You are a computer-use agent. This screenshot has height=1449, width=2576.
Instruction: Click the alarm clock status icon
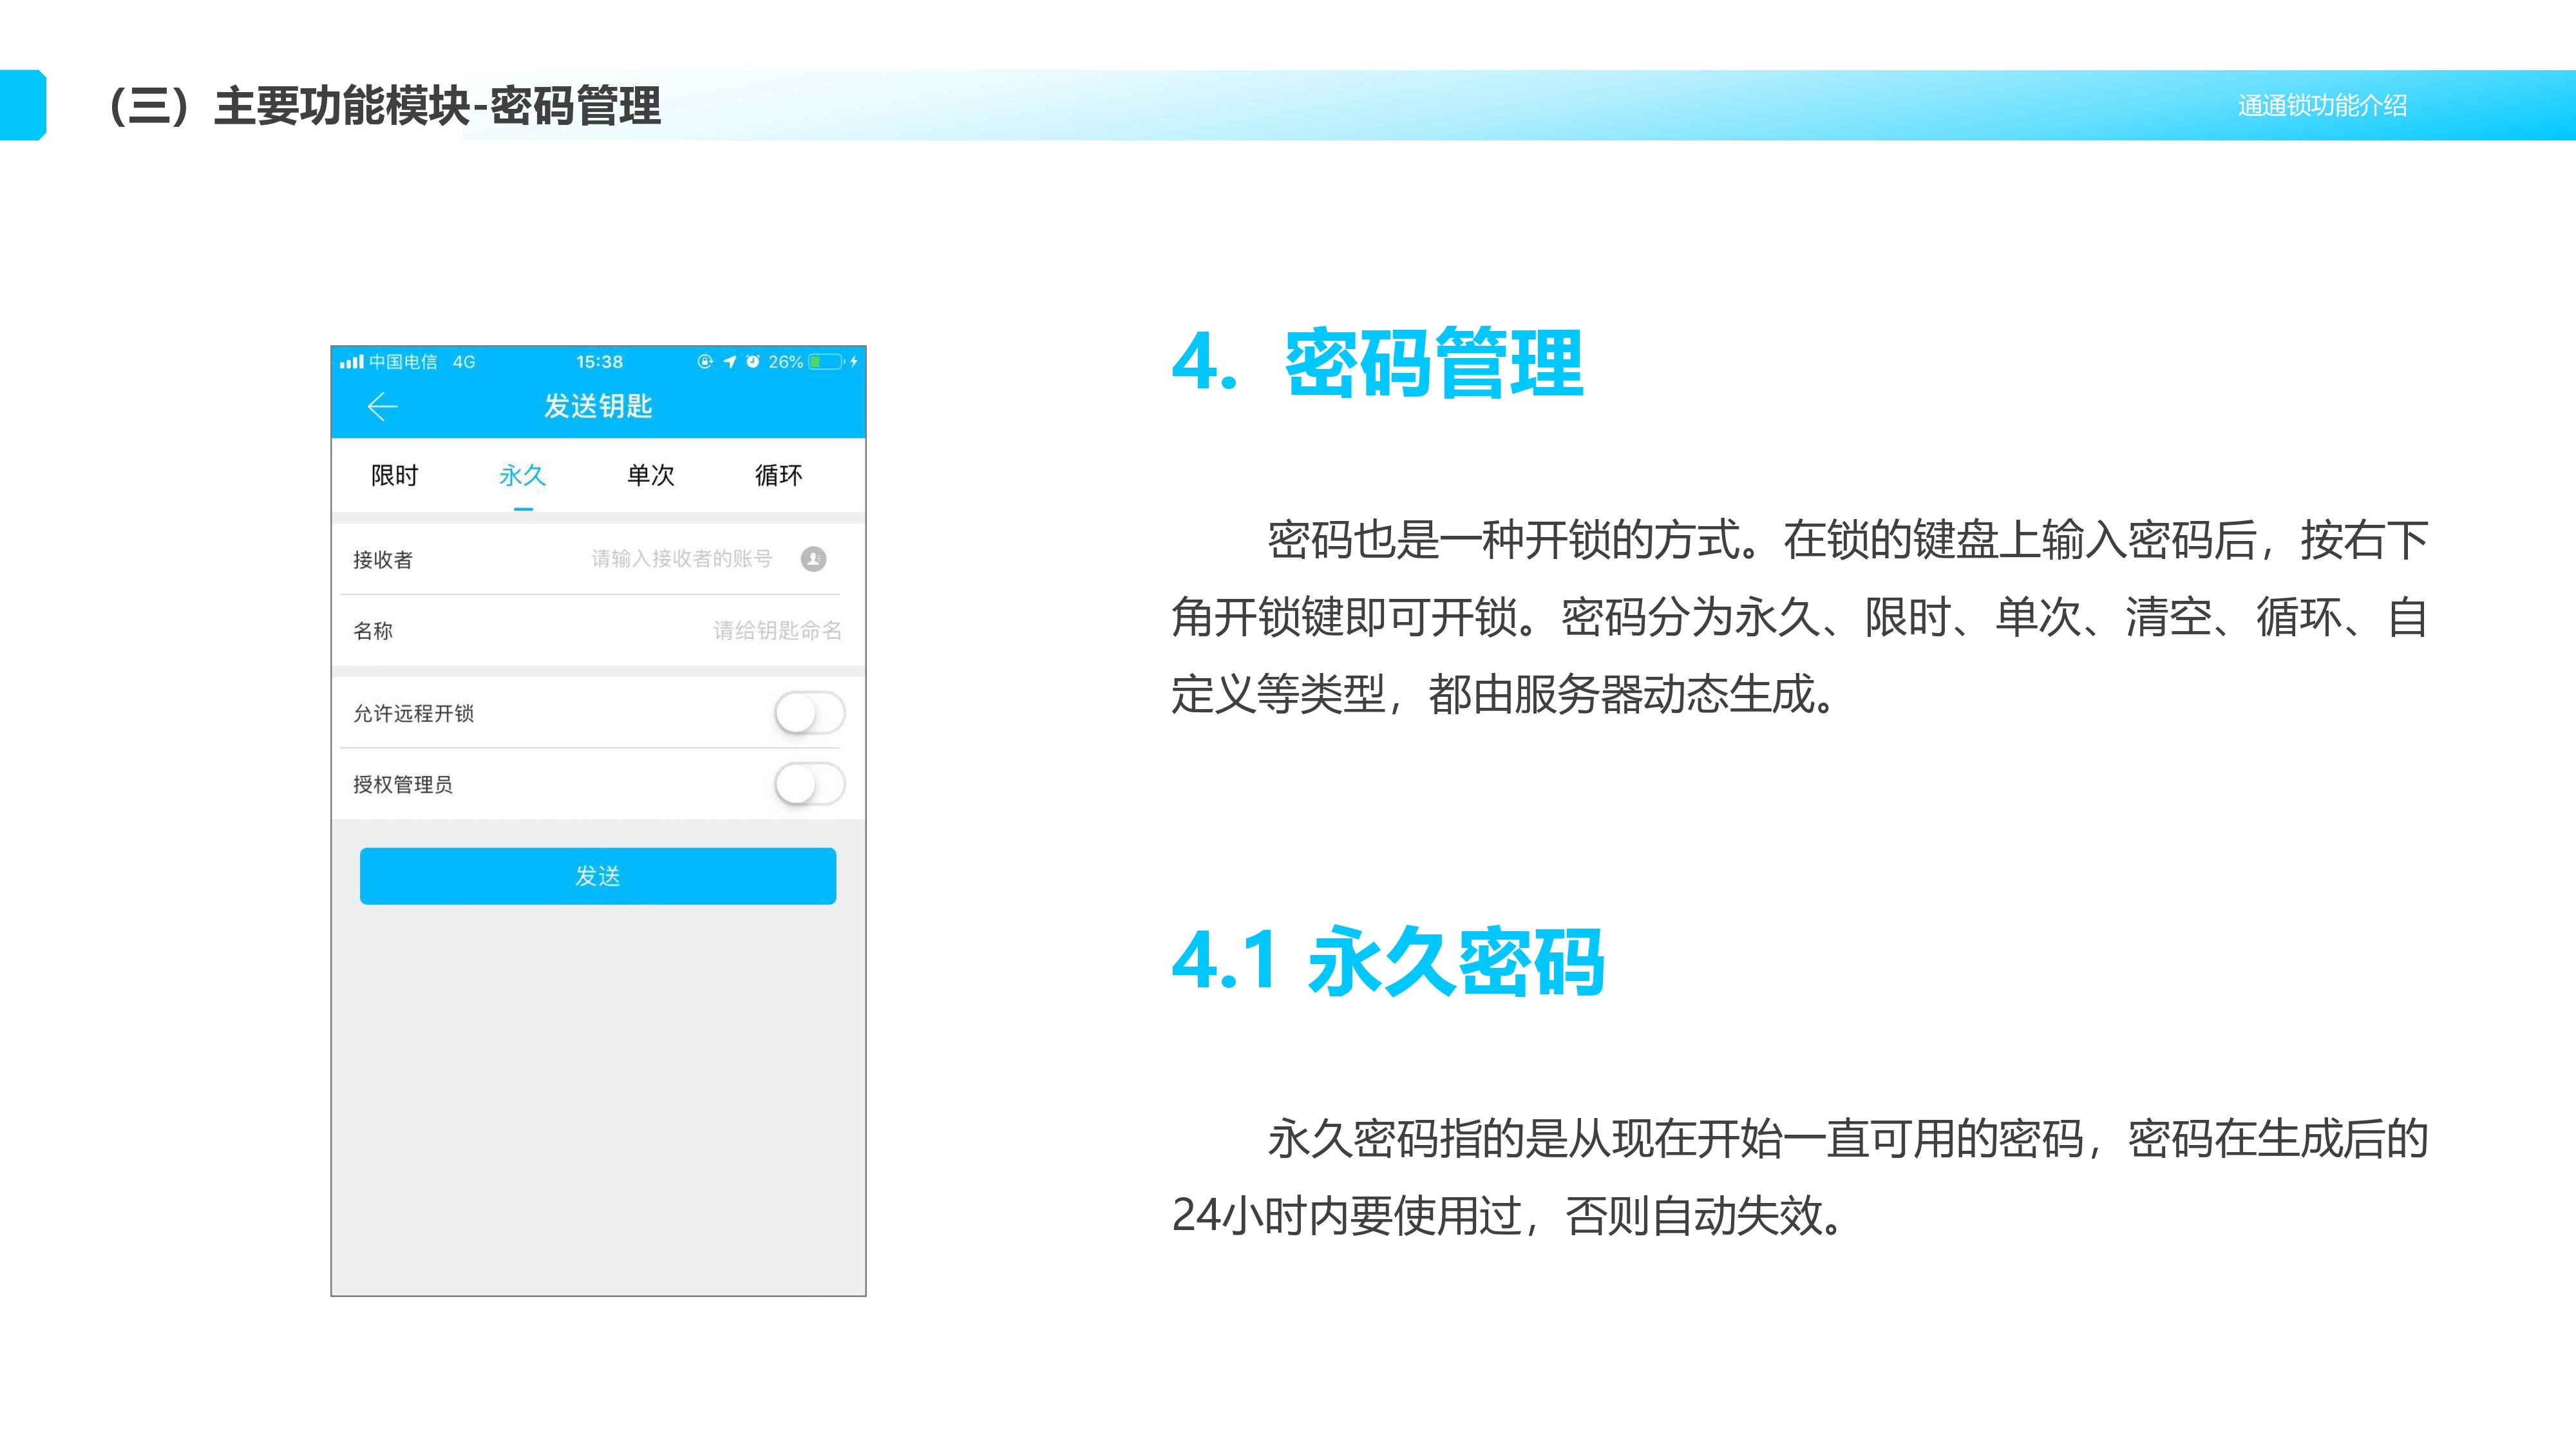tap(752, 362)
